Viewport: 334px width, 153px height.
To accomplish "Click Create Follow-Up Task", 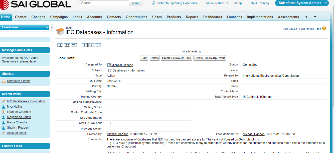I will pyautogui.click(x=177, y=58).
